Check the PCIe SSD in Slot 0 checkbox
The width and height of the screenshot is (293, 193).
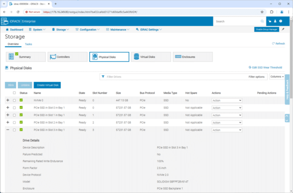pos(14,108)
